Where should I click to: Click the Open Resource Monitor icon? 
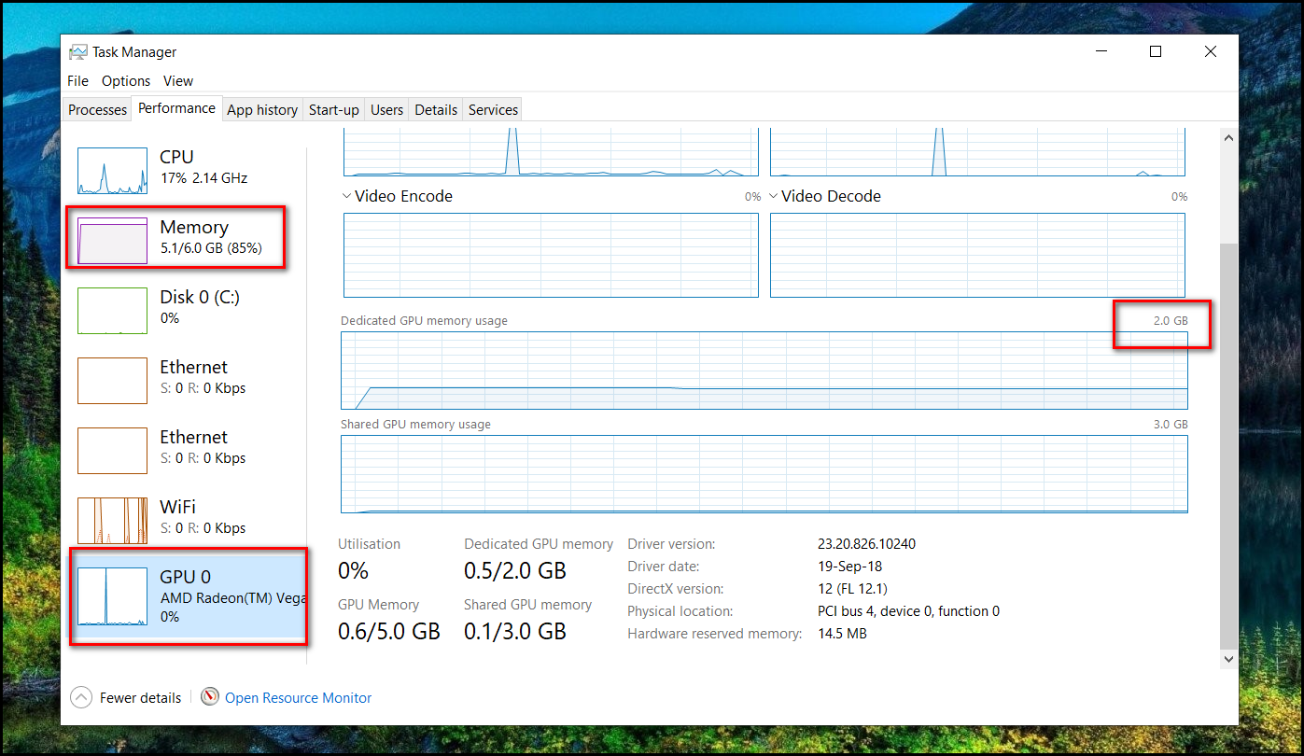210,697
